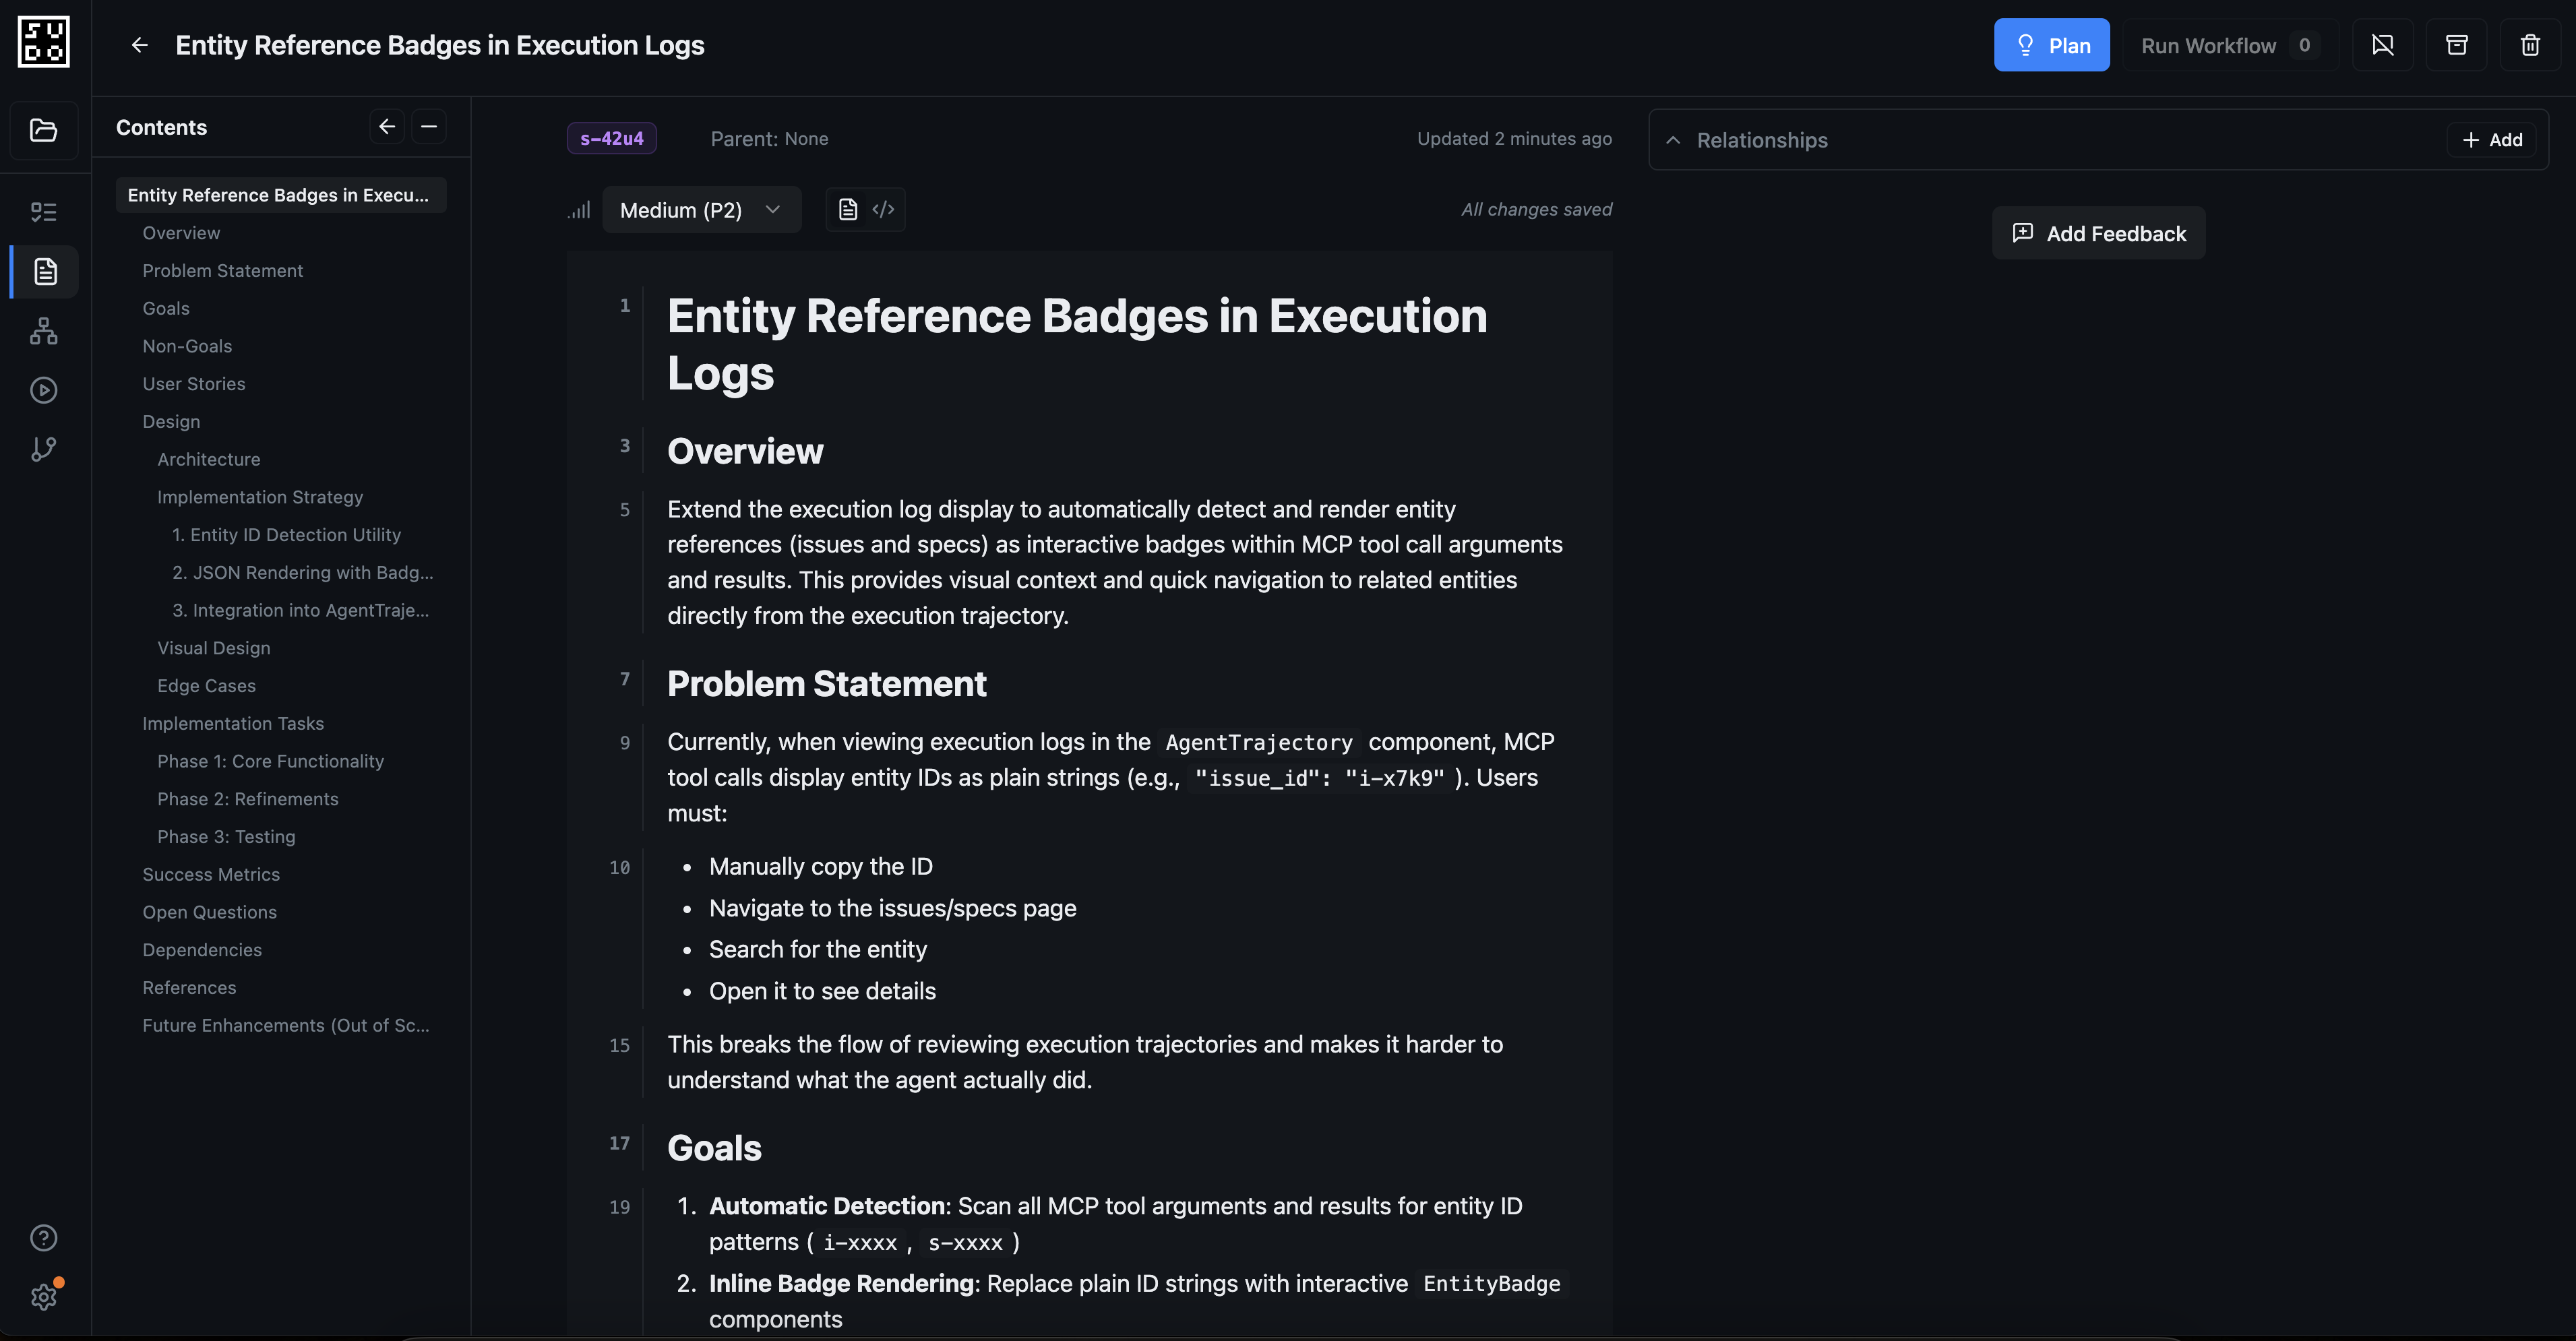Click the s-42u4 entity badge
The width and height of the screenshot is (2576, 1341).
pyautogui.click(x=611, y=138)
